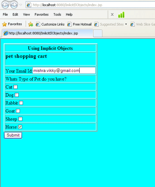Viewport: 155px width, 187px height.
Task: Open the Customize Links favorite
Action: coord(50,24)
